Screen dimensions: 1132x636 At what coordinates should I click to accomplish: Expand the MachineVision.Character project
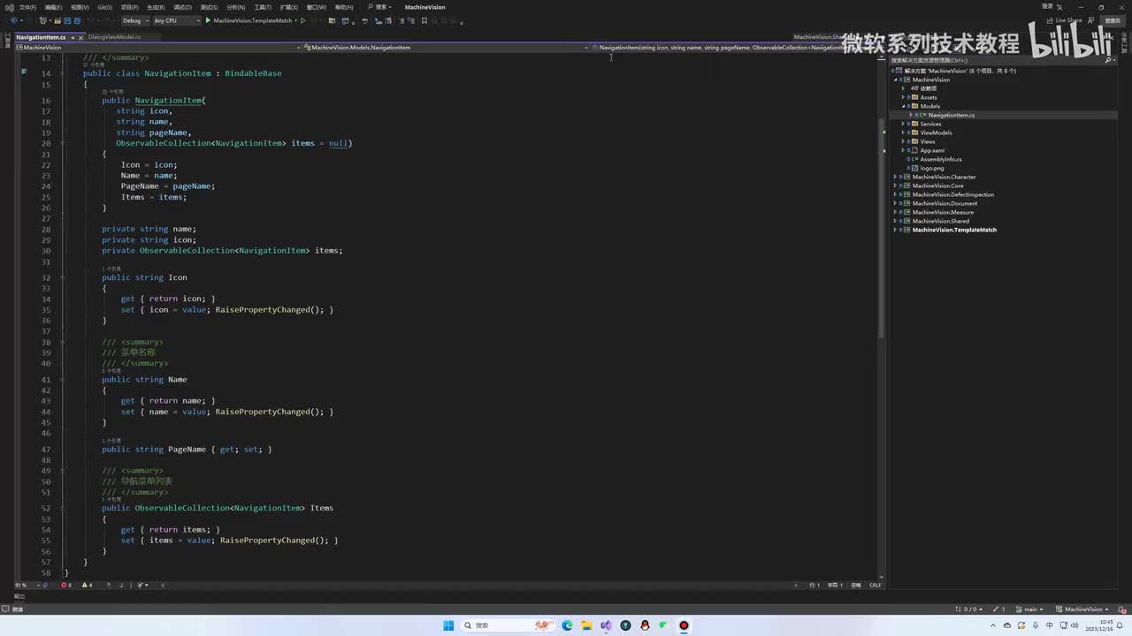point(895,177)
